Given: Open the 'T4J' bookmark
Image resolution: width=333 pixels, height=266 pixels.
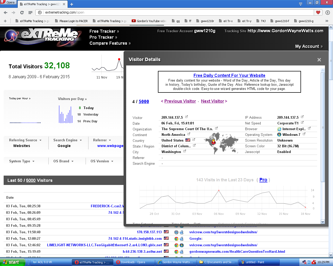Looking at the screenshot, I should click(x=261, y=21).
